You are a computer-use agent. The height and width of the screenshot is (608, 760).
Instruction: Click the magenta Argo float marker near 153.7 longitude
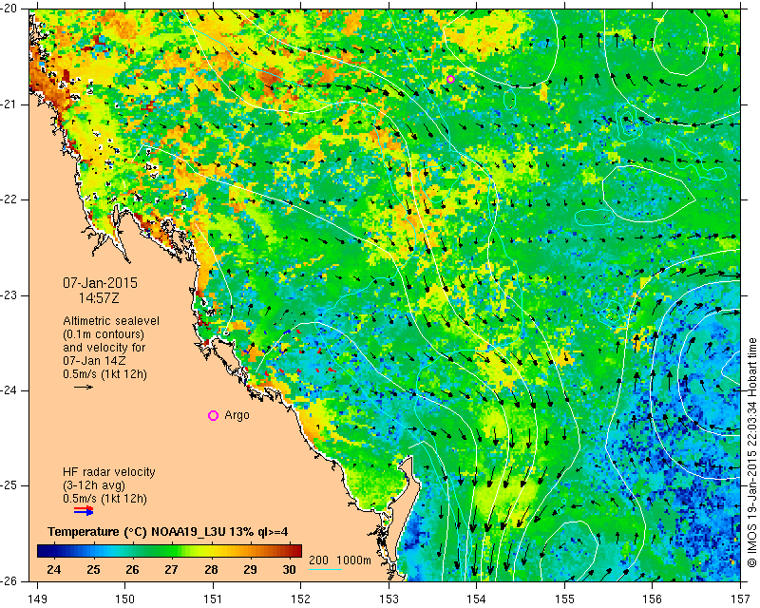(450, 79)
